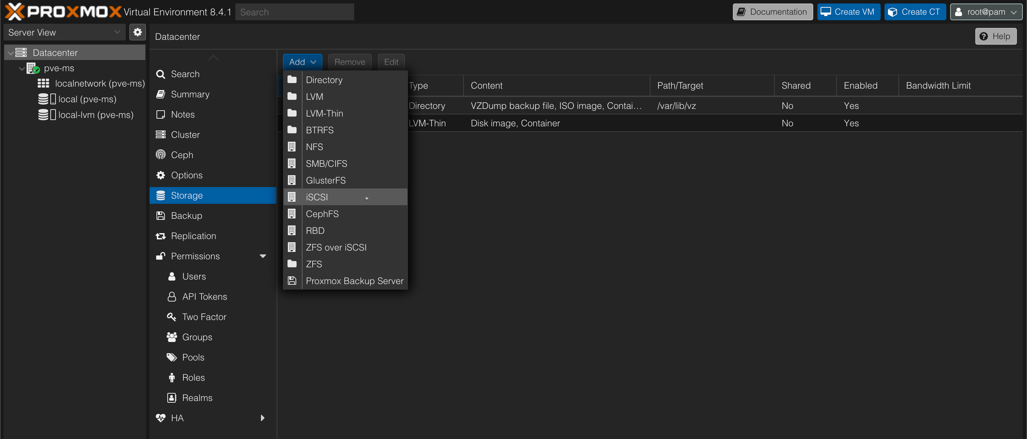Viewport: 1027px width, 439px height.
Task: Click the Backup floppy icon in sidebar
Action: tap(161, 216)
